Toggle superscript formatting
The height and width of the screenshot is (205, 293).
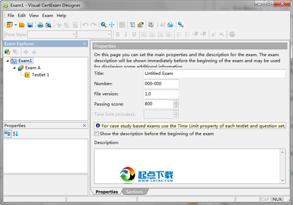pos(213,35)
